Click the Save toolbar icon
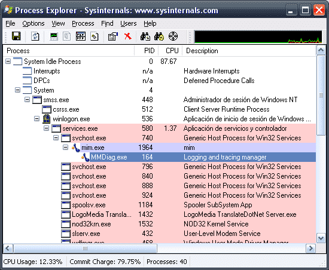 point(16,36)
